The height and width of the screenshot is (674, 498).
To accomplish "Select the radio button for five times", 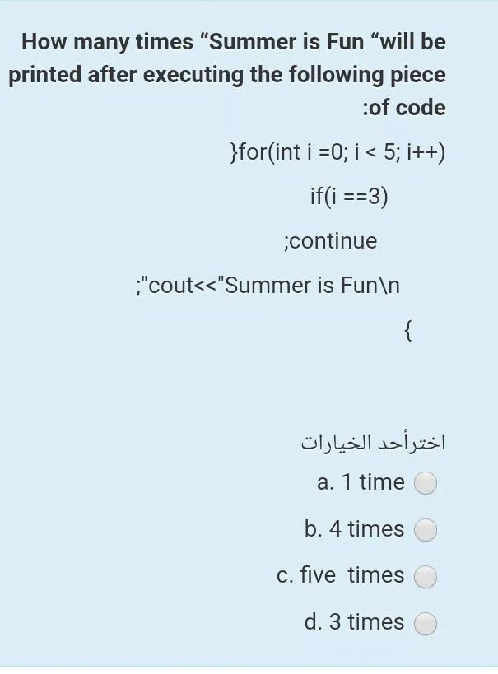I will click(x=426, y=577).
